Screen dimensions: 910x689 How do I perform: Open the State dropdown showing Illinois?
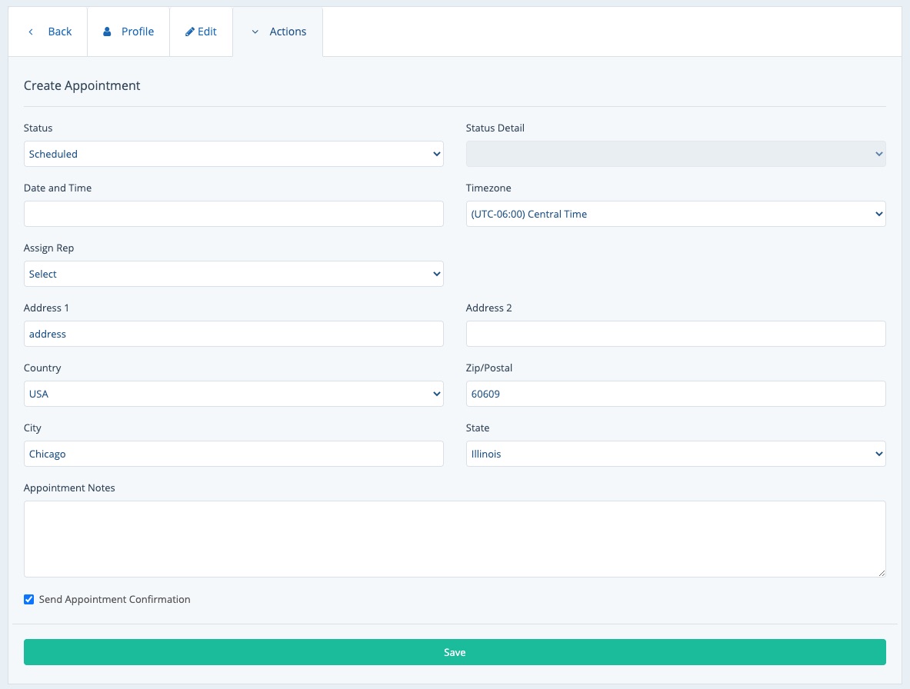click(675, 454)
